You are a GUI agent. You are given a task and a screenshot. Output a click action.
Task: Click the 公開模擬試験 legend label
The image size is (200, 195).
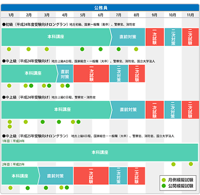181,186
